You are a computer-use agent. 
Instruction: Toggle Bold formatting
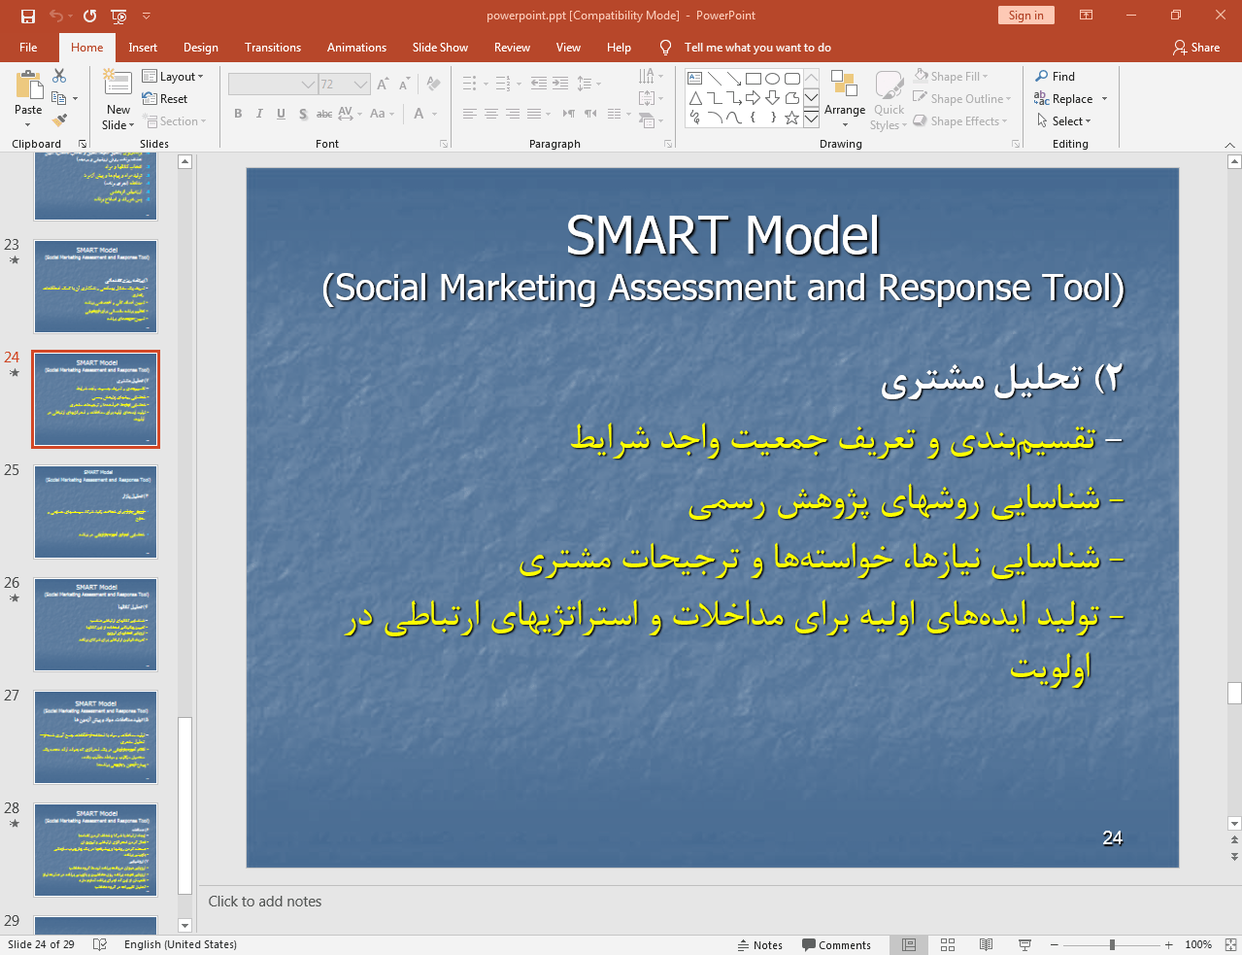238,114
